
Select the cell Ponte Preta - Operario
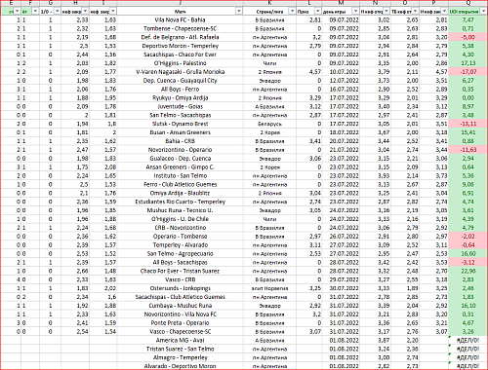180,322
